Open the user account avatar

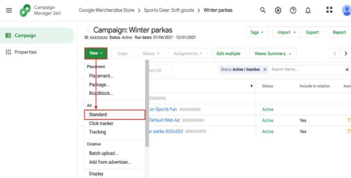347,10
